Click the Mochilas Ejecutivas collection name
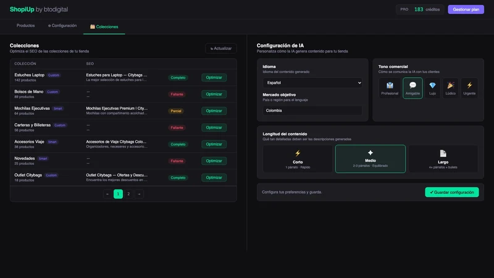494x278 pixels. coord(32,109)
